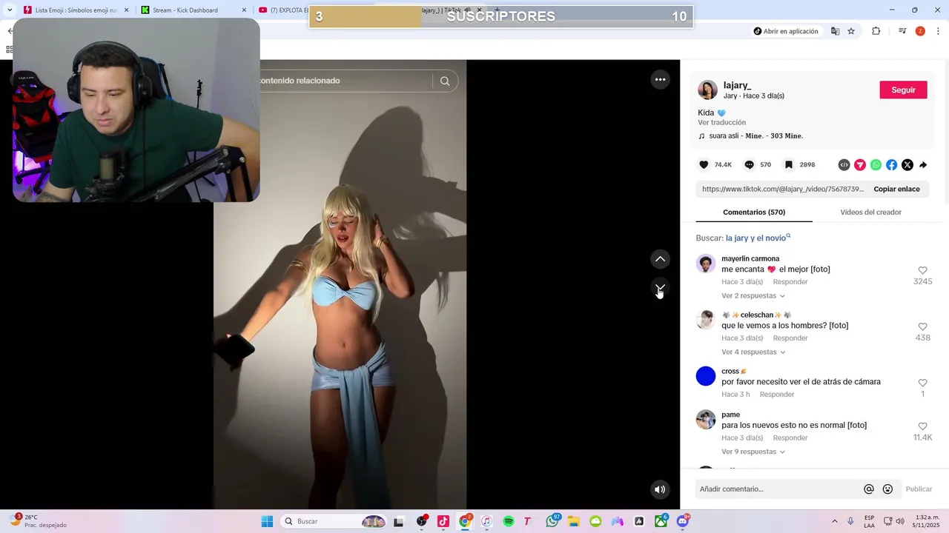The height and width of the screenshot is (533, 949).
Task: Bookmark this page with the star icon
Action: tap(851, 31)
